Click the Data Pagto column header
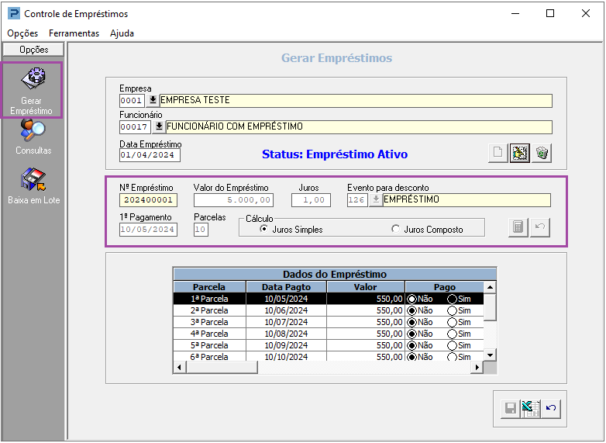This screenshot has height=443, width=606. 287,287
